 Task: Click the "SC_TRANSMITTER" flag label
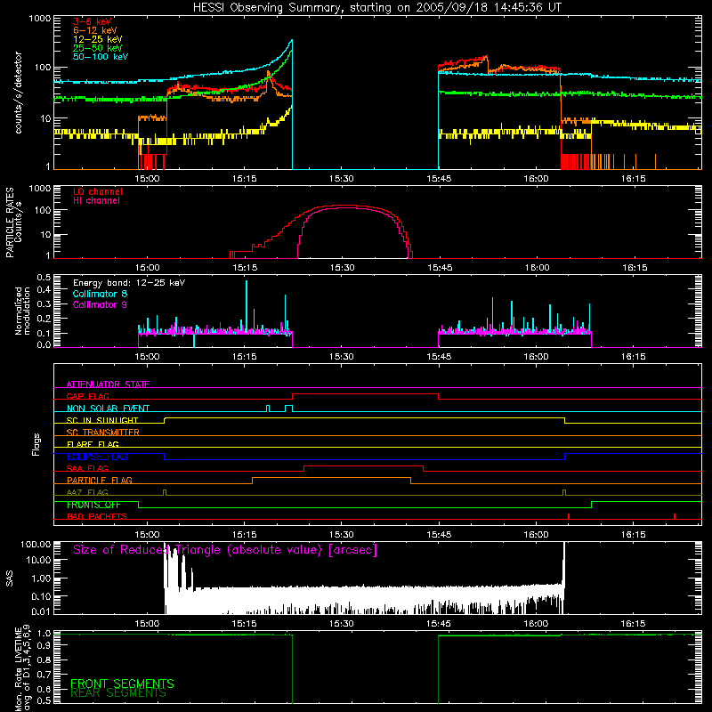click(x=103, y=432)
